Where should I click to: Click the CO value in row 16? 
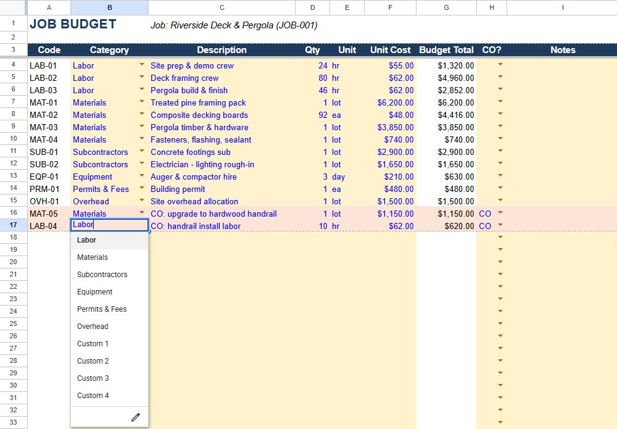(486, 214)
